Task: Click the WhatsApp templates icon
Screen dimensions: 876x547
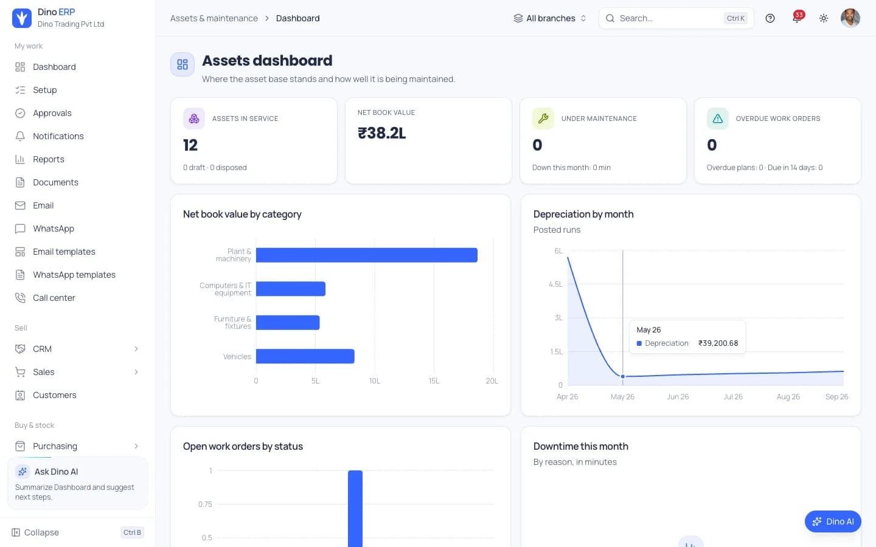Action: tap(20, 275)
